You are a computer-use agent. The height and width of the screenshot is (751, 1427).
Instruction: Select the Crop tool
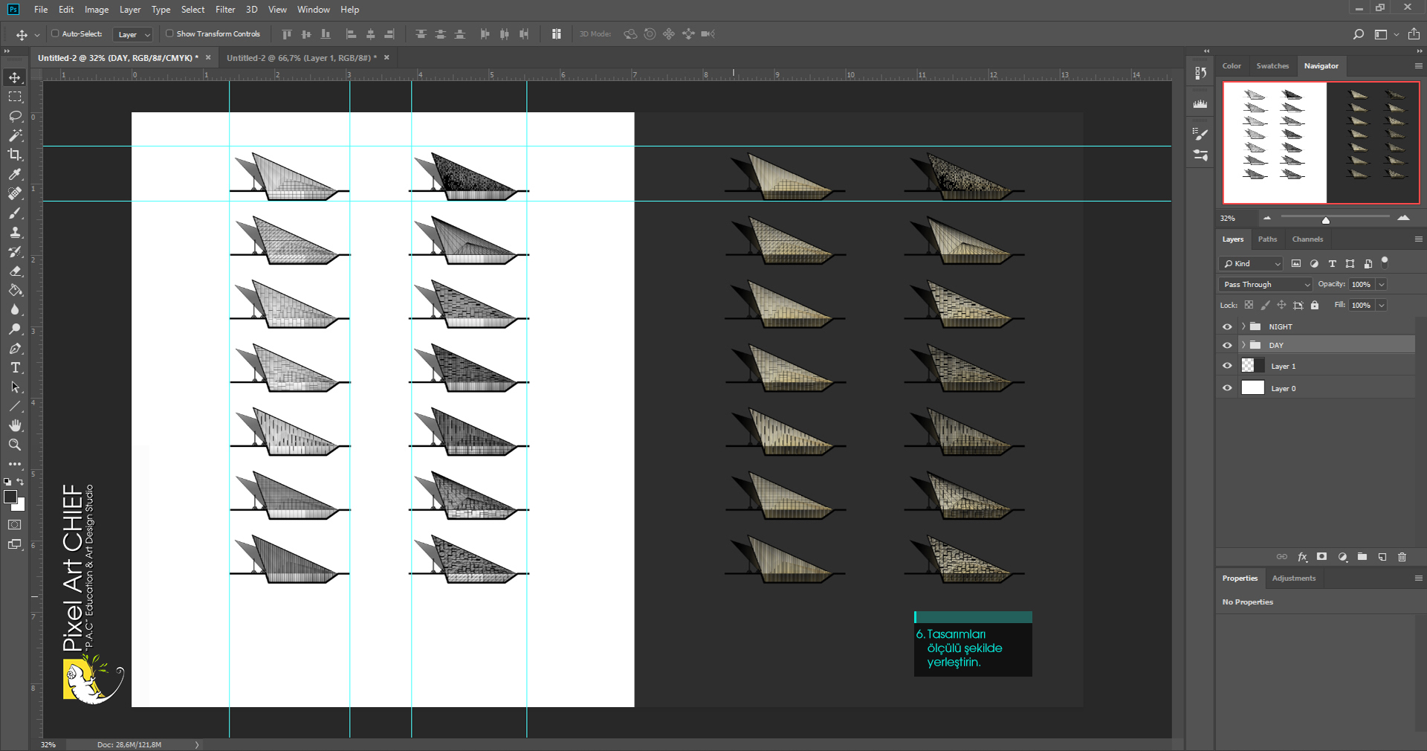pos(15,155)
